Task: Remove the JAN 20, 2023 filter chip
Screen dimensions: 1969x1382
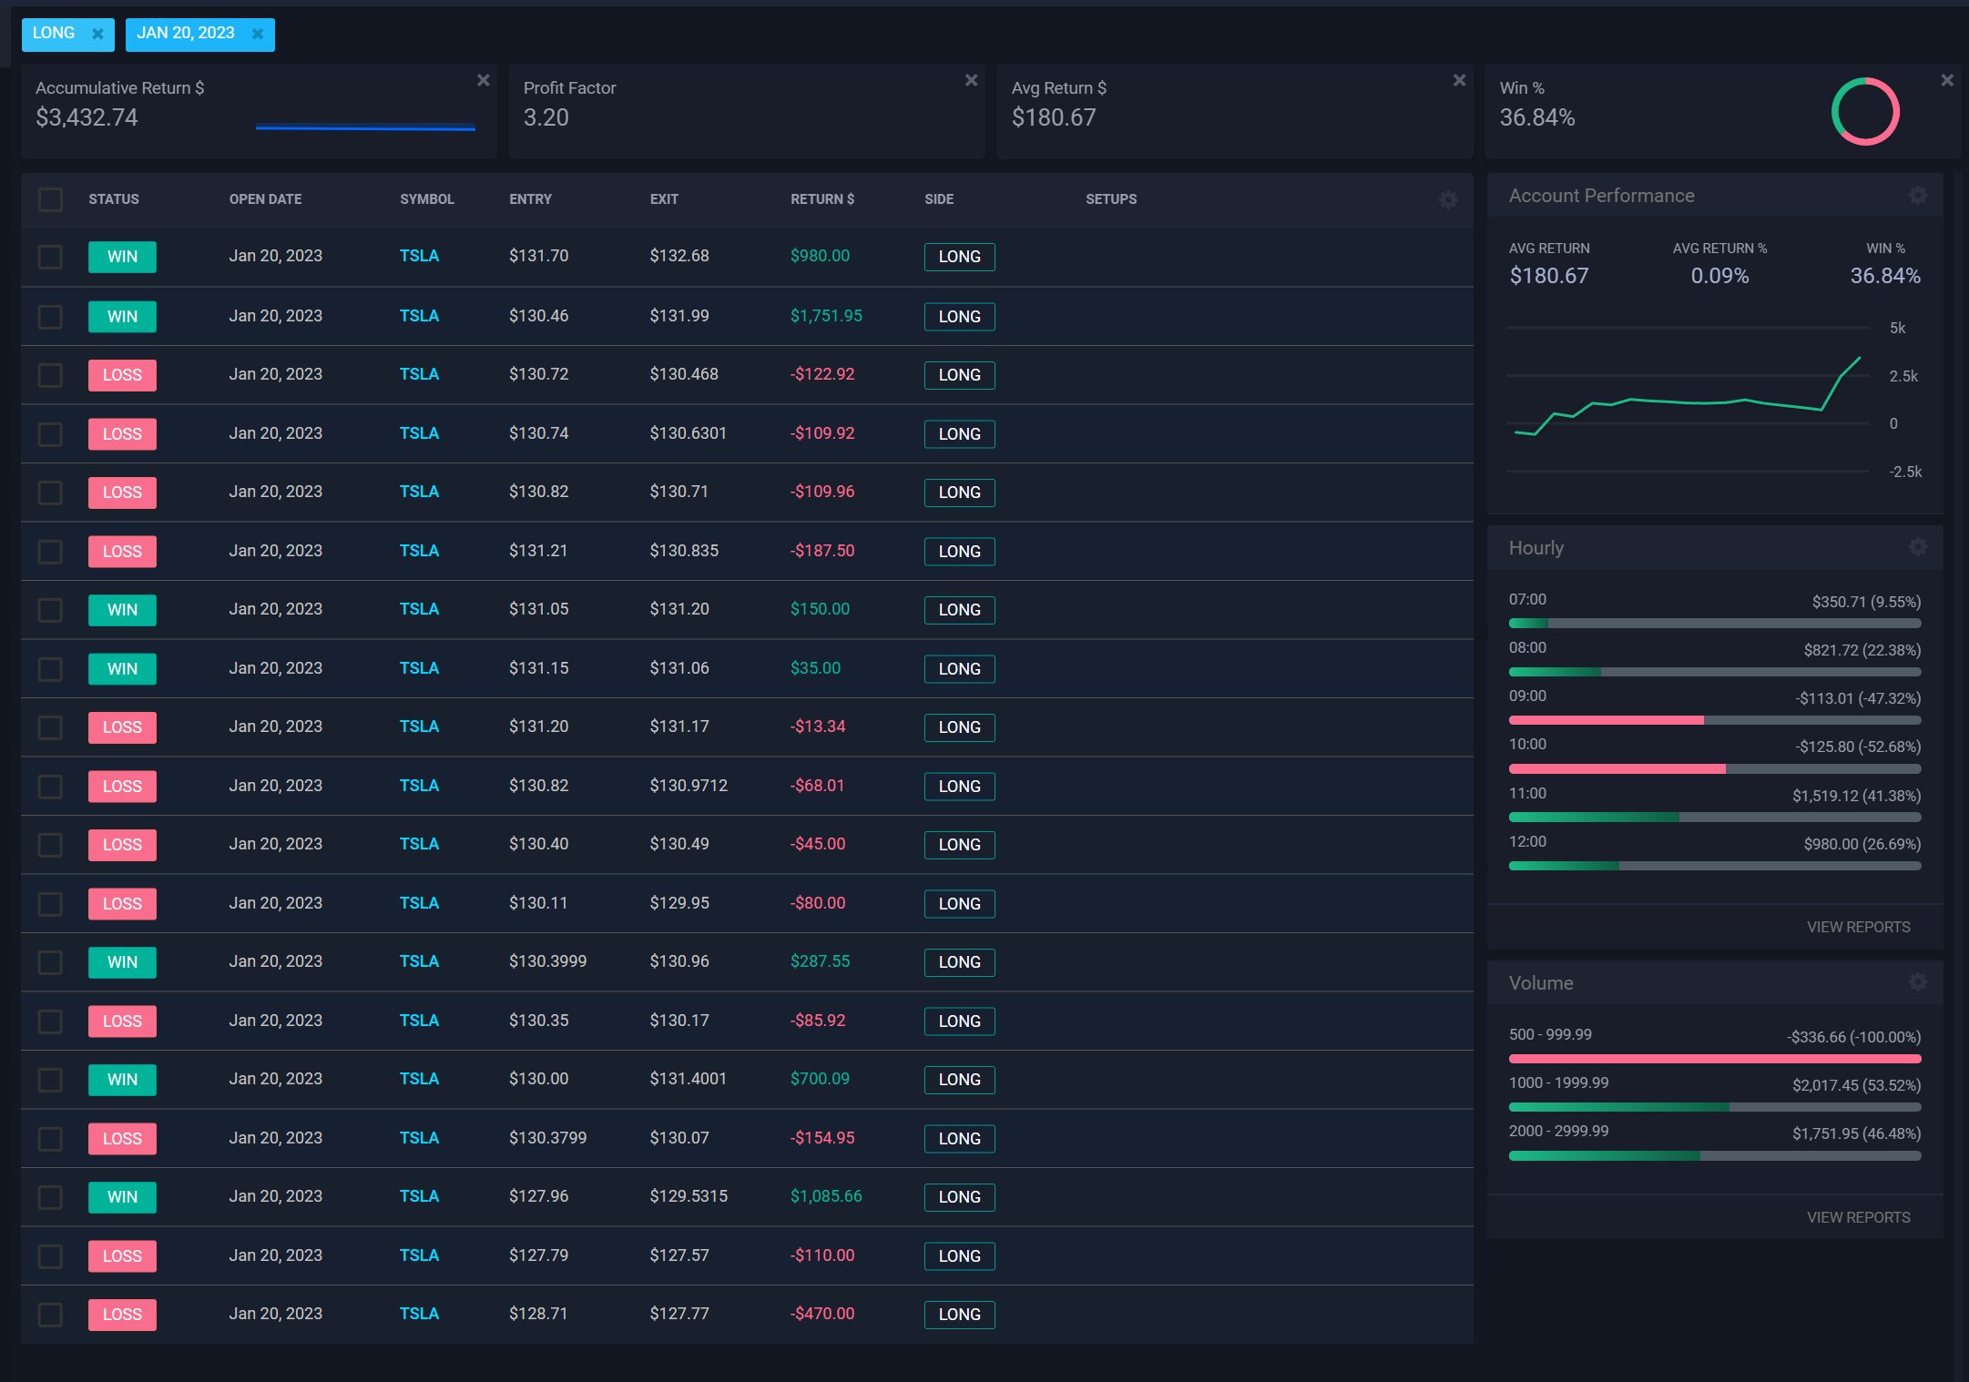Action: (x=258, y=34)
